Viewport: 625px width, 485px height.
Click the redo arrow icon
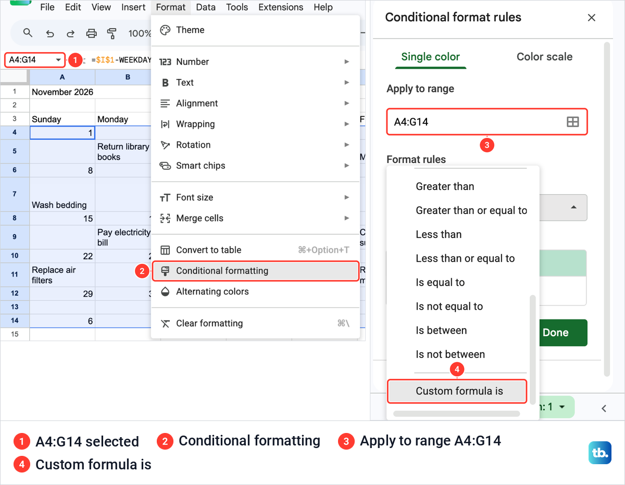coord(70,34)
